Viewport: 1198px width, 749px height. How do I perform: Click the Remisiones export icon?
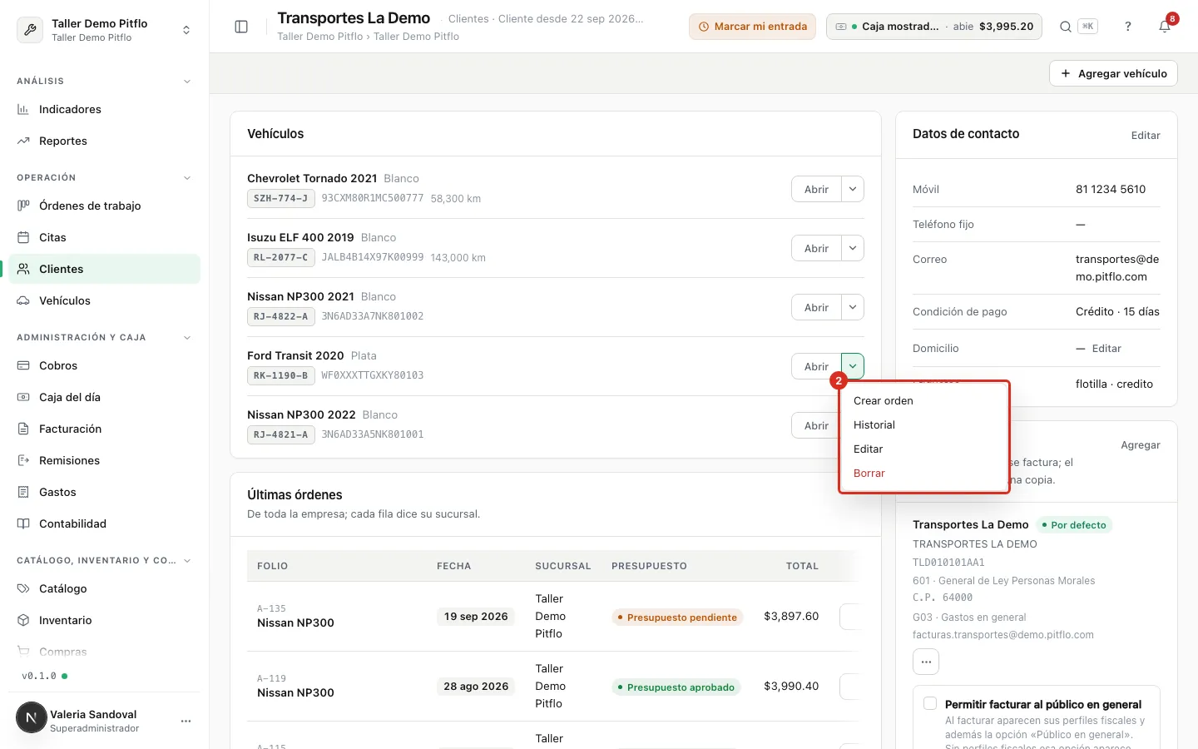point(23,460)
